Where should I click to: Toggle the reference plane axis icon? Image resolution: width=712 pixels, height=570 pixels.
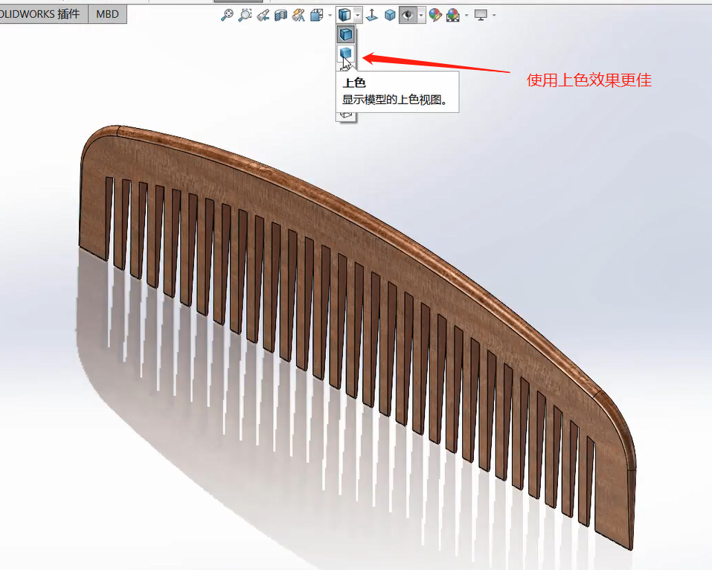click(372, 16)
